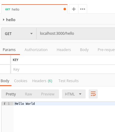View response Headers (6) tab
Image resolution: width=115 pixels, height=132 pixels.
42,81
